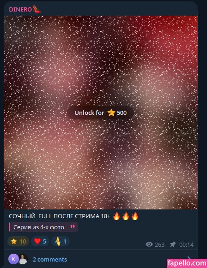
Task: Click the pink quotation mark icon
Action: 73,226
